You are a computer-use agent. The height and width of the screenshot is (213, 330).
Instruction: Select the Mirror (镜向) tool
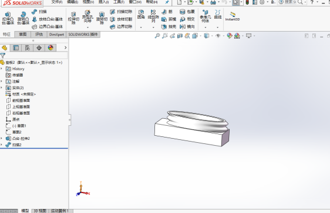(x=187, y=27)
